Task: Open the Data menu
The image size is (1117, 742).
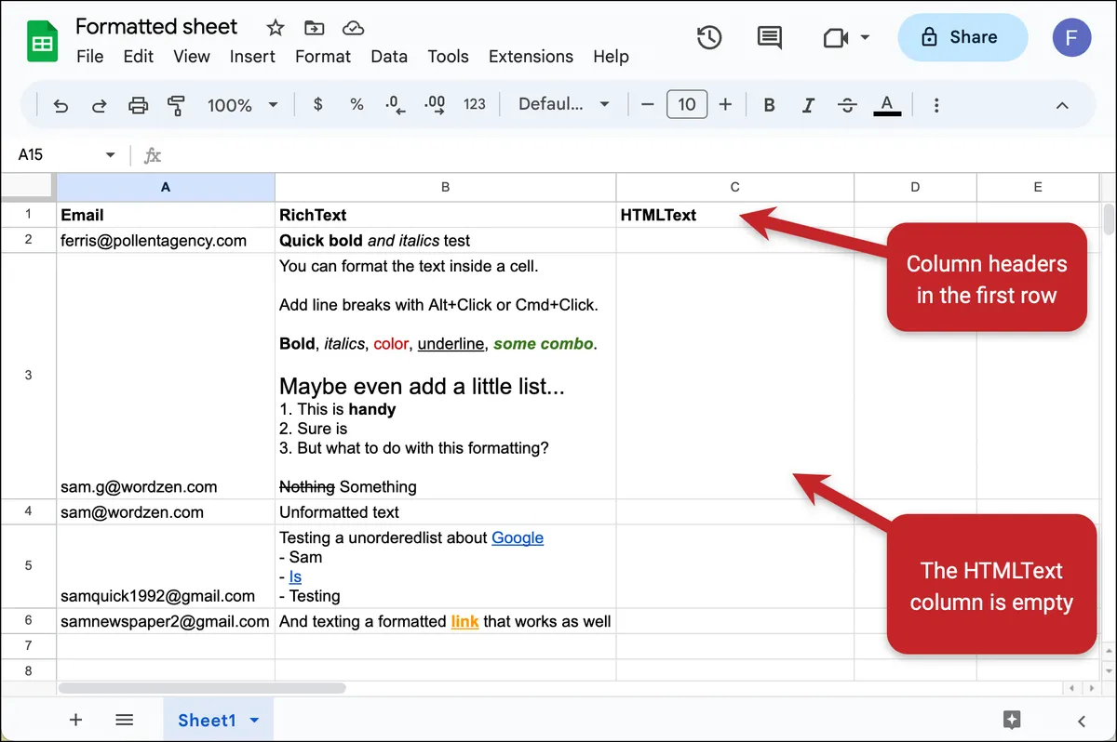Action: click(x=389, y=57)
